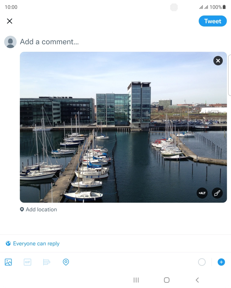231x288 pixels.
Task: Open the photo edit brush tool
Action: [217, 193]
